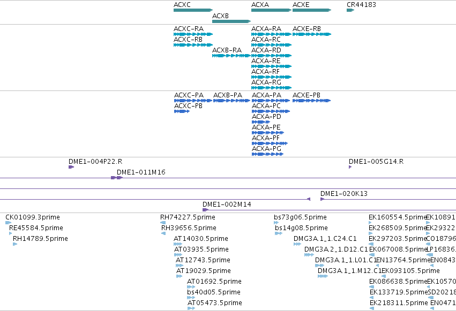Select the ACXC gene glyph
Image resolution: width=456 pixels, height=311 pixels.
(x=193, y=10)
